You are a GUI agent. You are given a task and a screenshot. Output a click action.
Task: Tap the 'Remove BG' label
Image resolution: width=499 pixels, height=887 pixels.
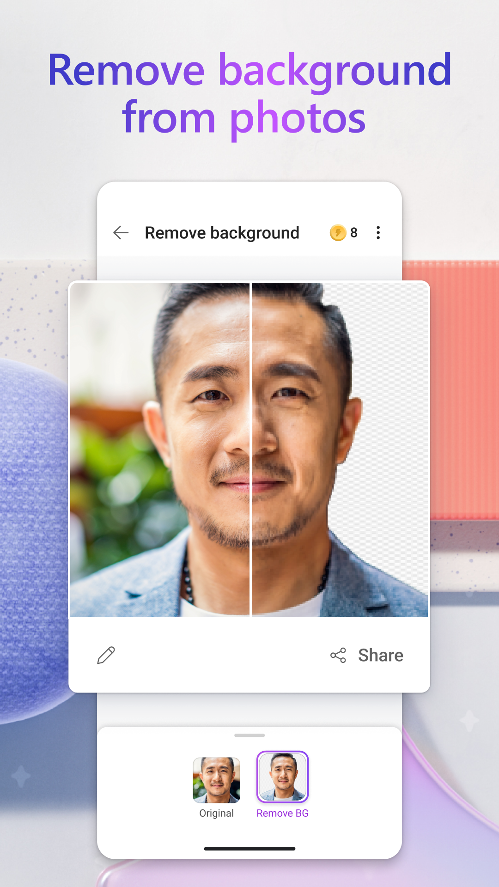(282, 813)
